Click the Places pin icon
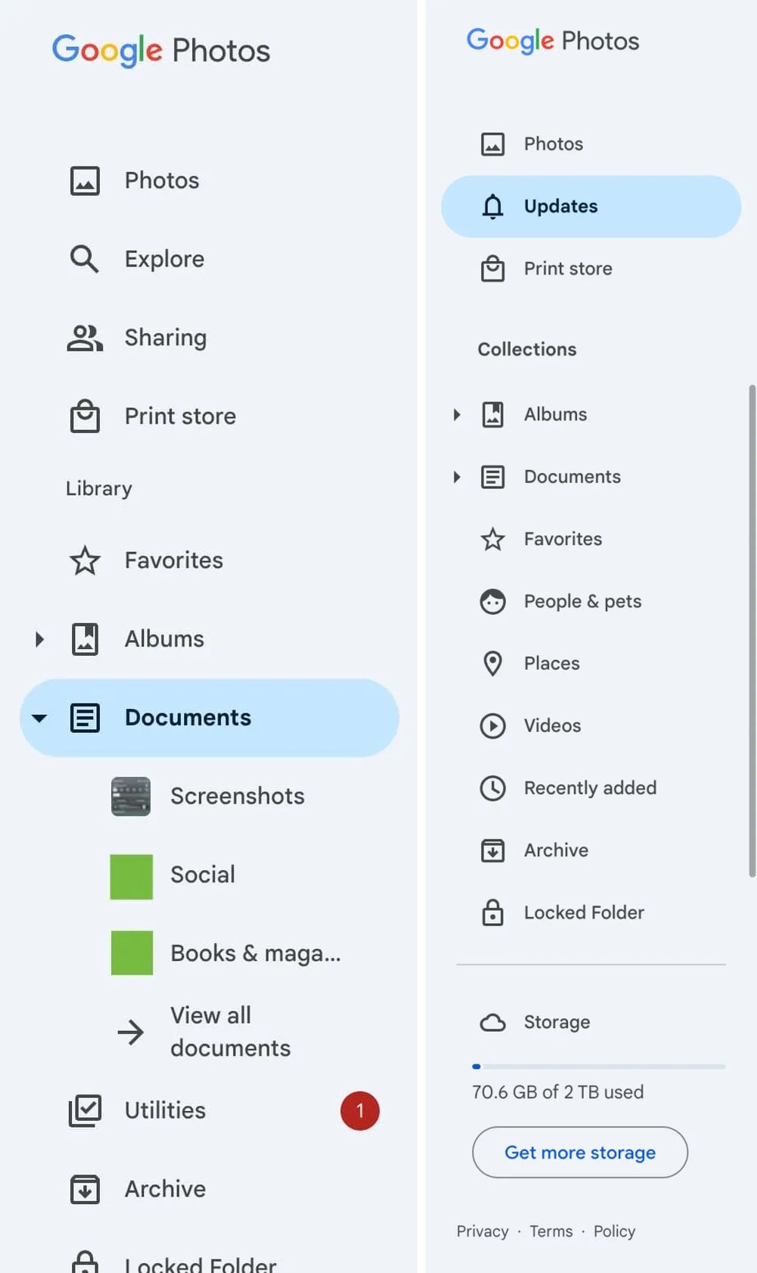This screenshot has width=757, height=1273. (x=493, y=663)
